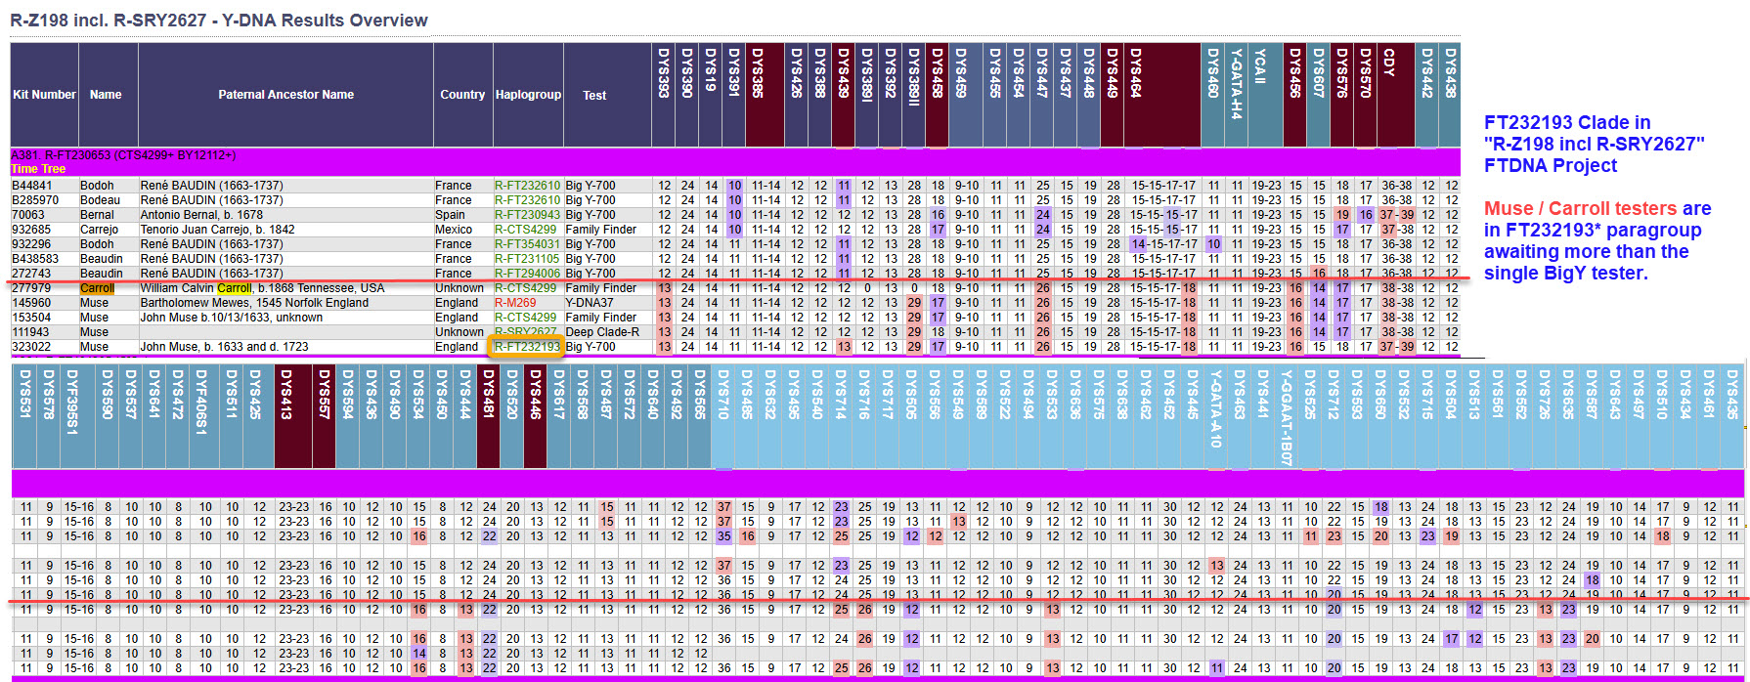
Task: Click the R-FT294006 haplogroup link
Action: pos(527,274)
